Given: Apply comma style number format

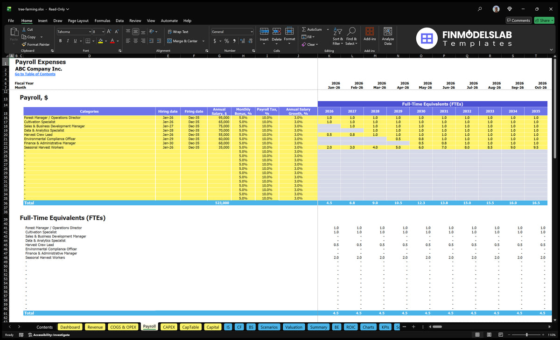Looking at the screenshot, I should pos(234,41).
